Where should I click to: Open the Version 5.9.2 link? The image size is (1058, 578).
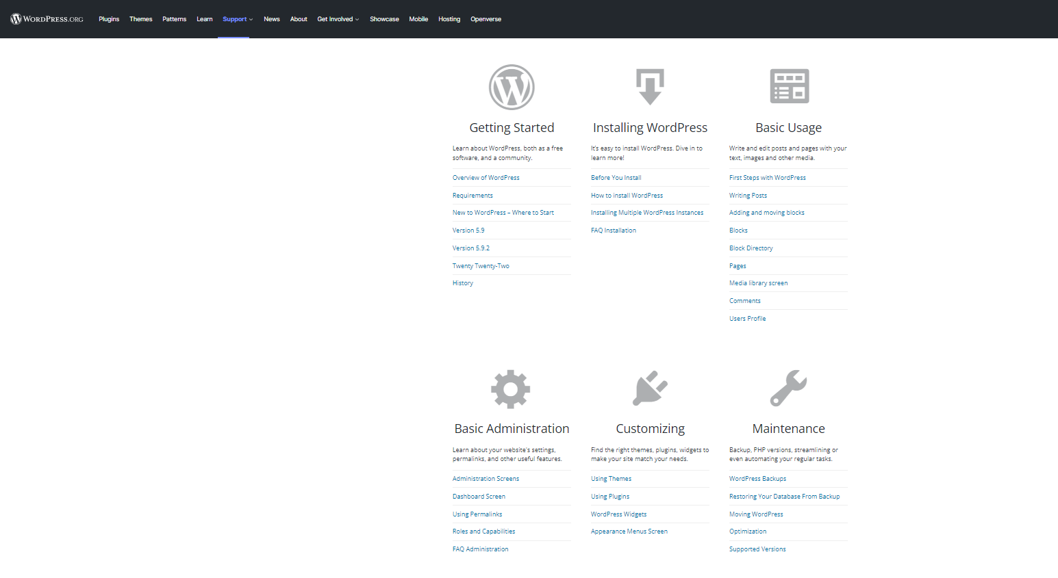click(471, 248)
